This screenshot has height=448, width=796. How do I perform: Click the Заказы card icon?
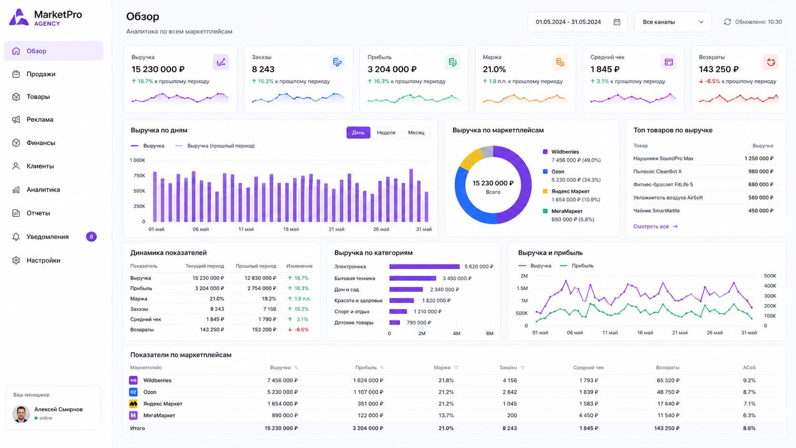337,62
